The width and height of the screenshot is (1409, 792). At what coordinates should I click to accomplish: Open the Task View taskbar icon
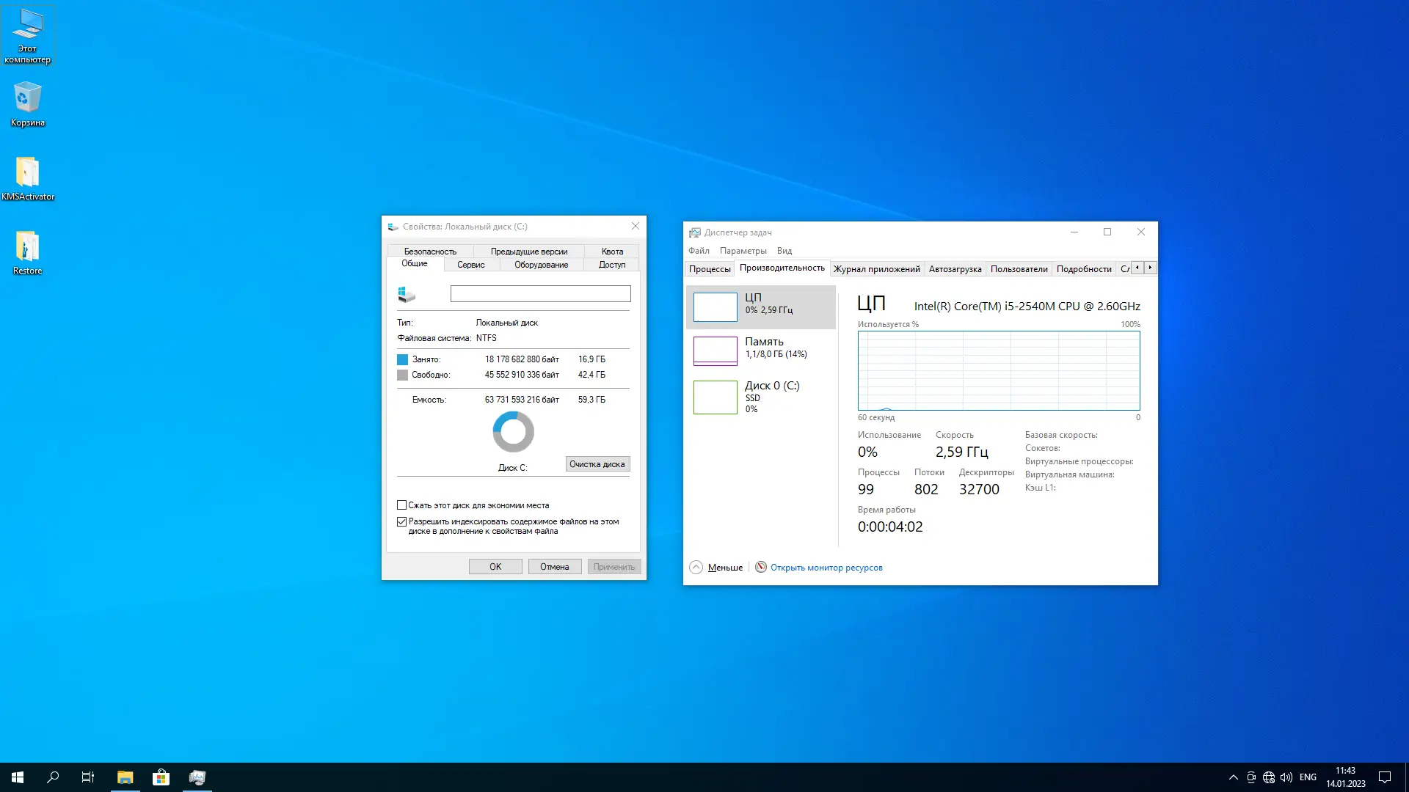point(87,777)
